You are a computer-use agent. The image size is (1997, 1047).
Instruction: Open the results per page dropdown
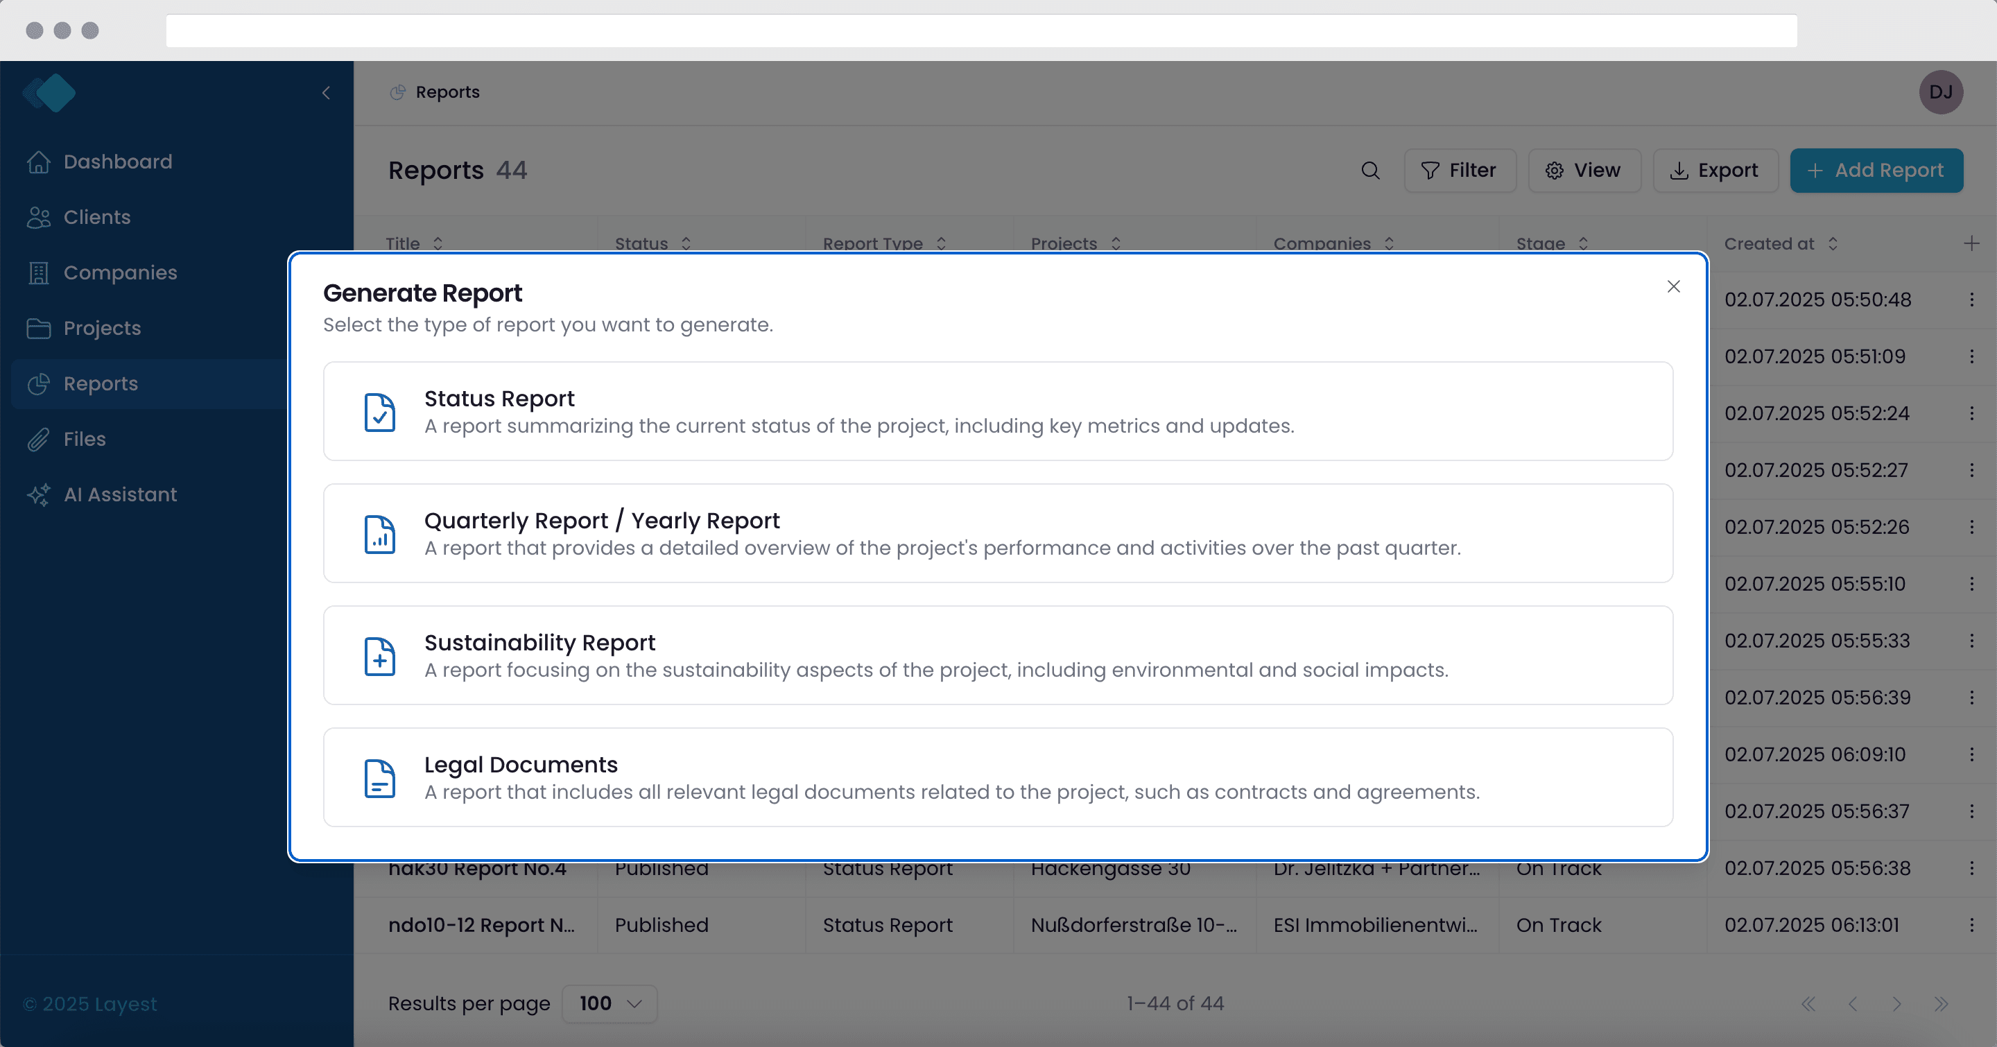[x=610, y=1003]
